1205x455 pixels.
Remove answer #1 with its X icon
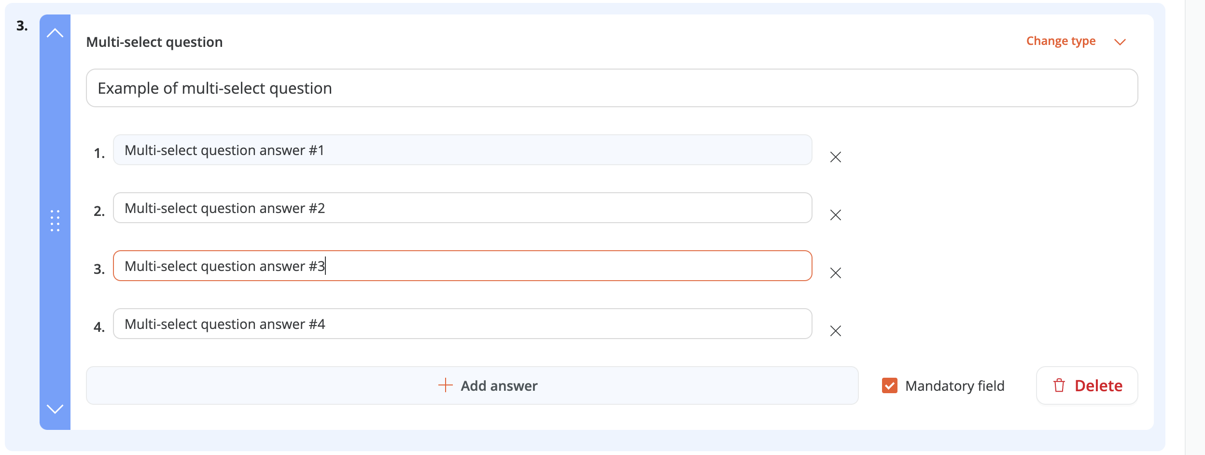pos(836,157)
